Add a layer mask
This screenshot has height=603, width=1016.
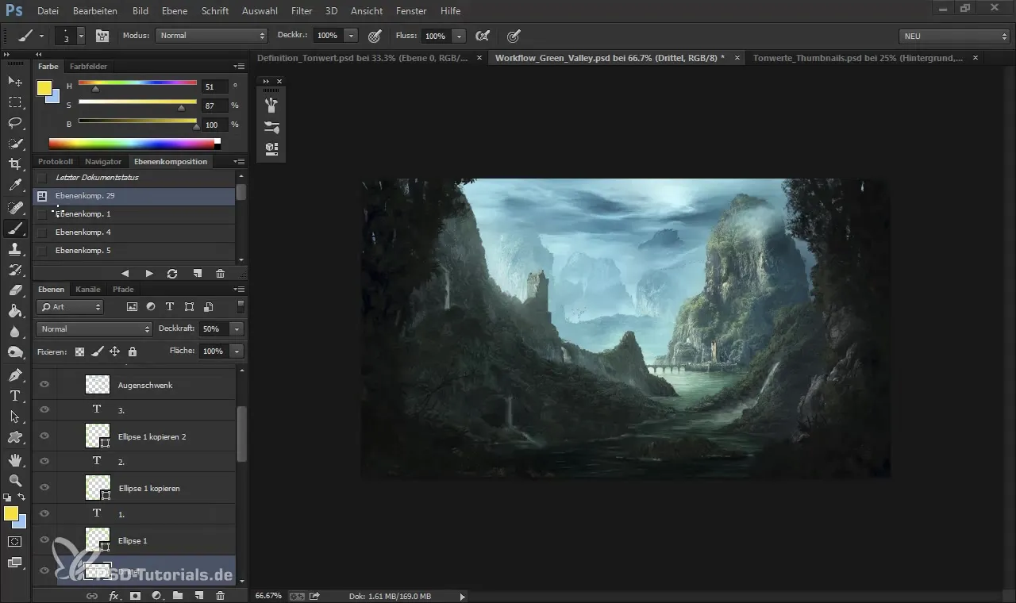pyautogui.click(x=135, y=595)
